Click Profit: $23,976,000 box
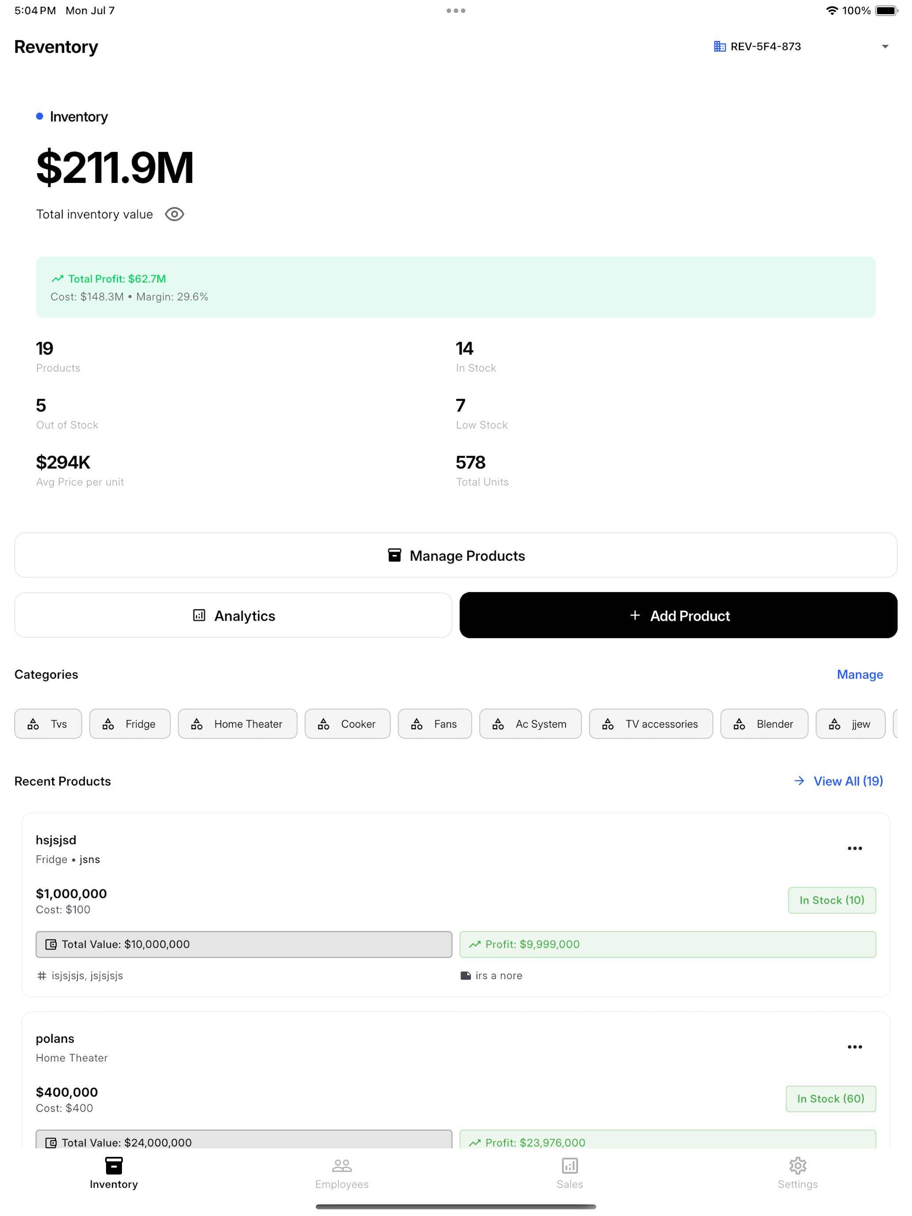This screenshot has width=912, height=1216. 667,1139
